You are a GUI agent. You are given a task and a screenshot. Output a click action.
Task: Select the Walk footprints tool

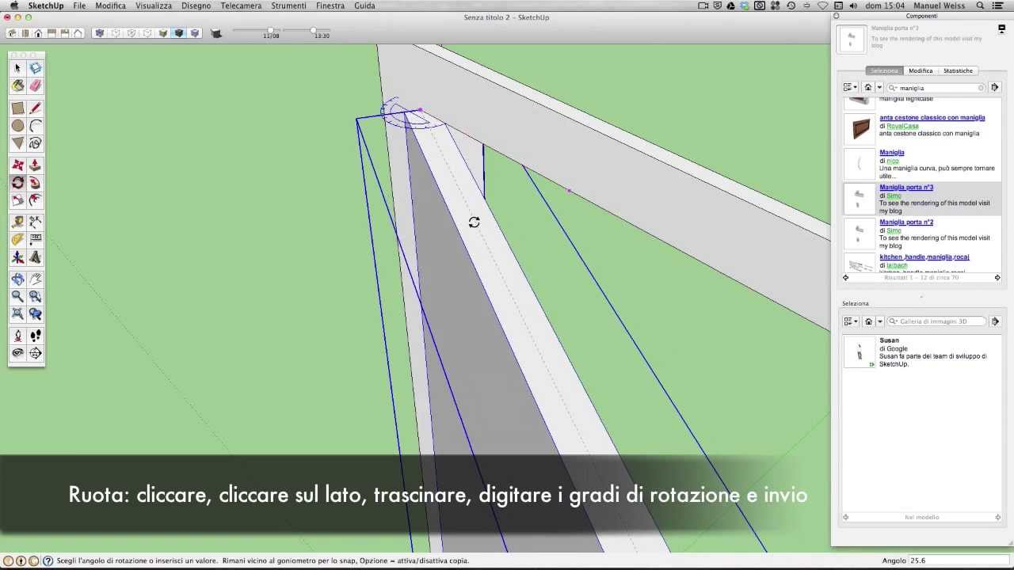pos(35,336)
